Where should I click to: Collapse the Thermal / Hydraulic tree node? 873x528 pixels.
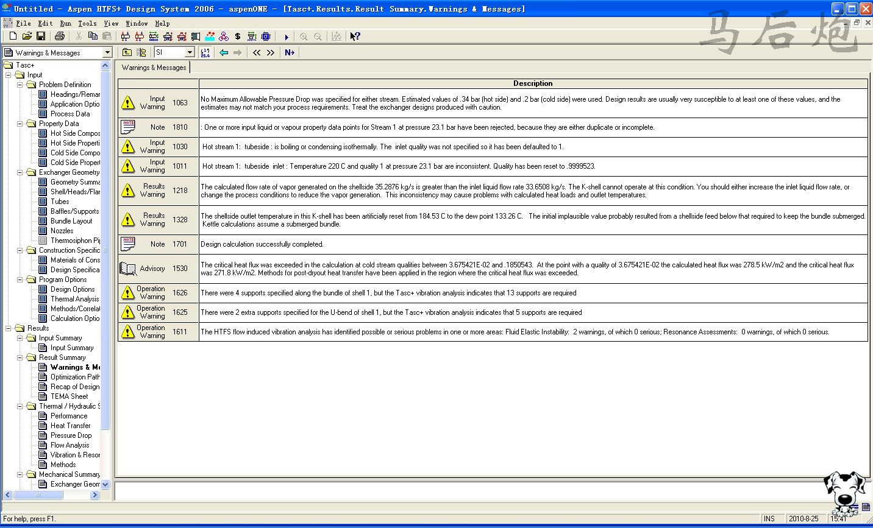(x=20, y=406)
